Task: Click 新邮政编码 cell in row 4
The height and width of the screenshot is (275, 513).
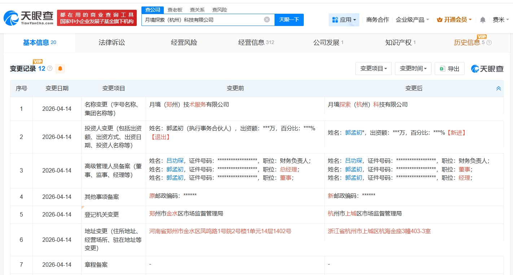Action: [x=351, y=196]
